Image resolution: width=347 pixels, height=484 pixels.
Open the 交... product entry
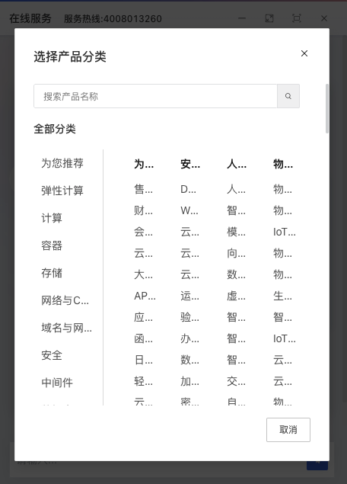(x=237, y=382)
